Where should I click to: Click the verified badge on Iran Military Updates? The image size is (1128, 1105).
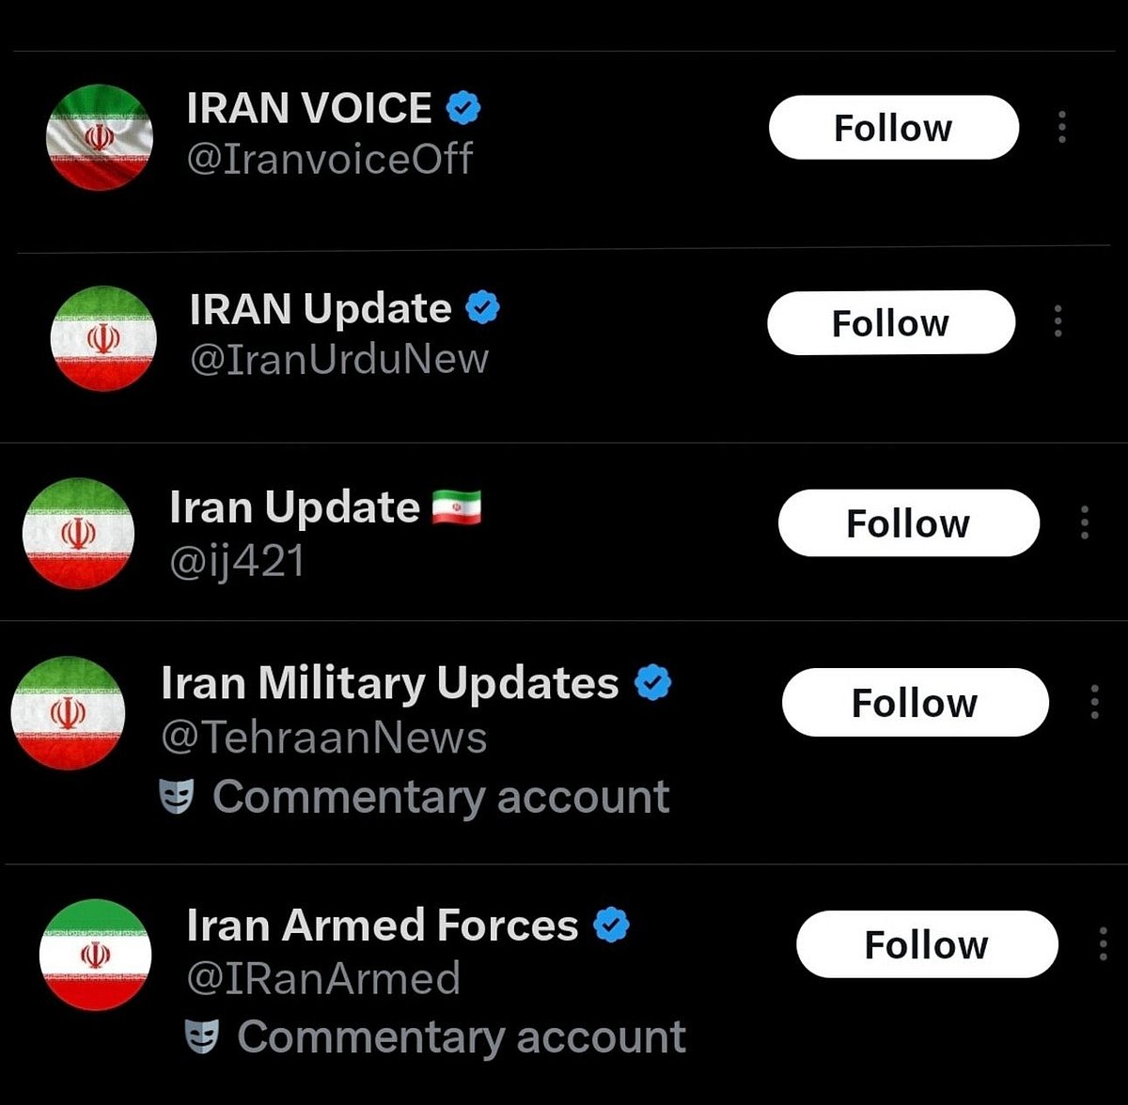652,683
